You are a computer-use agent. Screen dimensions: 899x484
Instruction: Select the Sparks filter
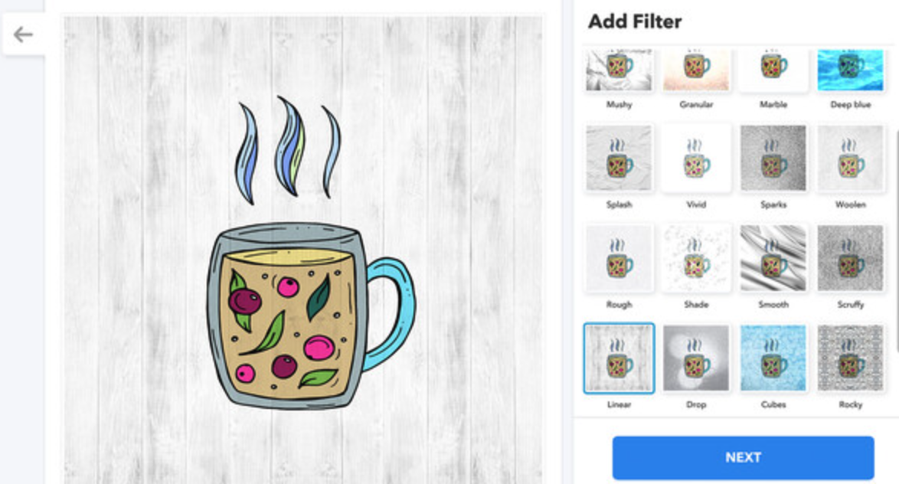773,158
